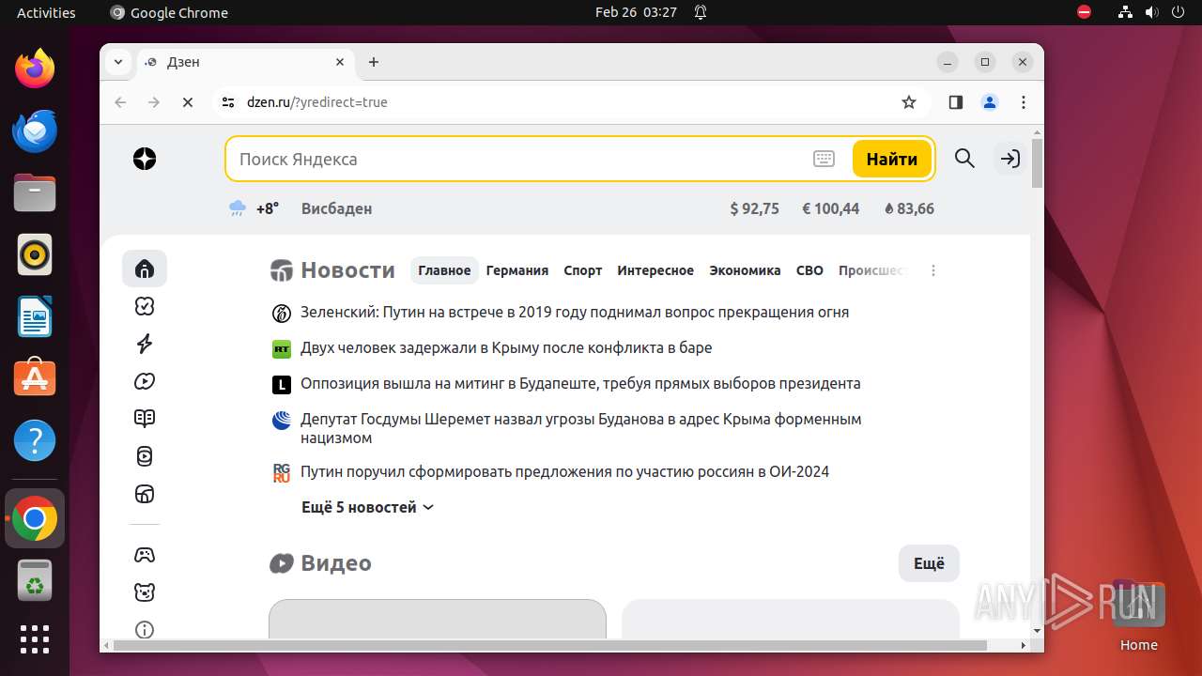Open the gamepad games sidebar icon
This screenshot has height=676, width=1202.
(145, 555)
